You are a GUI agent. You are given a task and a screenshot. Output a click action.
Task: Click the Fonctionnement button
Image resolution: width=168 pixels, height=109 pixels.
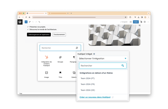click(x=59, y=35)
